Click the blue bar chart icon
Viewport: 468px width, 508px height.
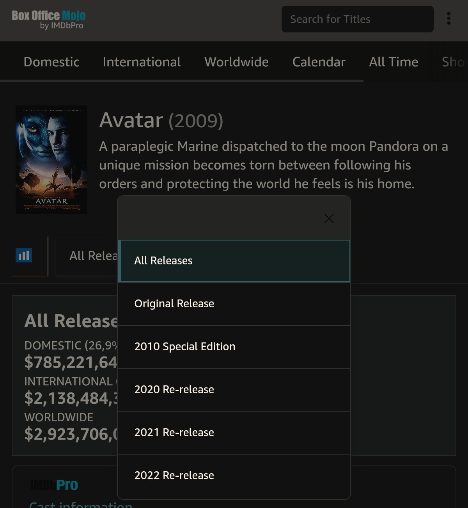24,256
